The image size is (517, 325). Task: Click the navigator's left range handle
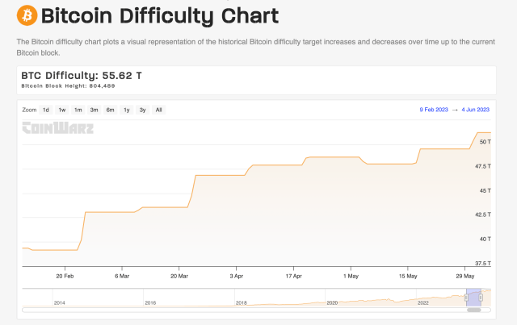pos(467,298)
